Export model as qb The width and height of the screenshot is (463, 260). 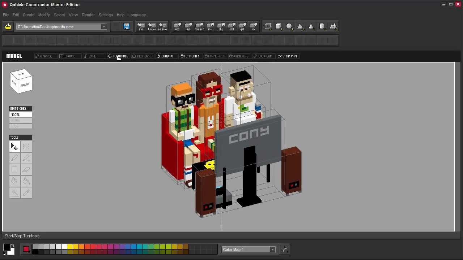point(254,27)
